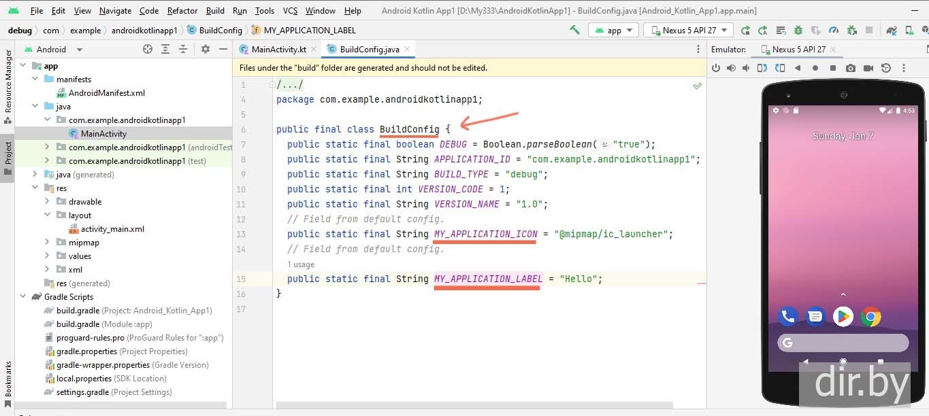Open the Profiler gauge icon in toolbar
Viewport: 929px width, 416px height.
(834, 30)
